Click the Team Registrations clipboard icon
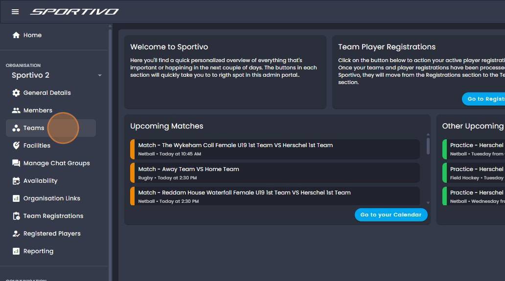 pyautogui.click(x=16, y=216)
